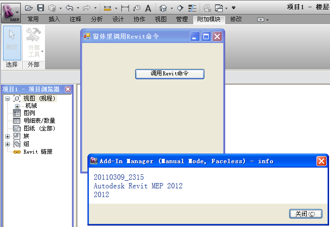The image size is (330, 227).
Task: Open the 外部 panel title in ribbon
Action: point(34,65)
